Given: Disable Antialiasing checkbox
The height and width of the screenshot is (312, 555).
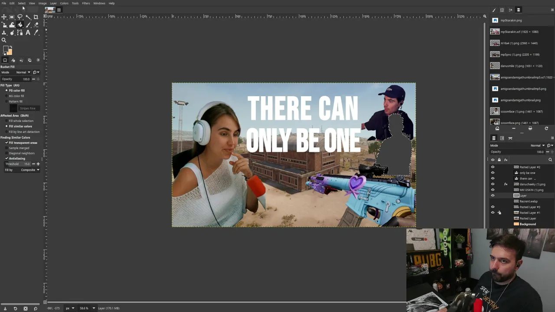Looking at the screenshot, I should (7, 159).
